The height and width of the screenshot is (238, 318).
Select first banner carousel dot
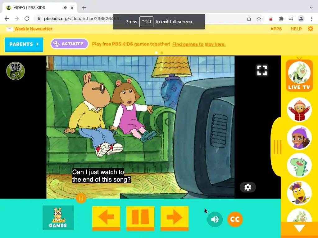pyautogui.click(x=156, y=53)
